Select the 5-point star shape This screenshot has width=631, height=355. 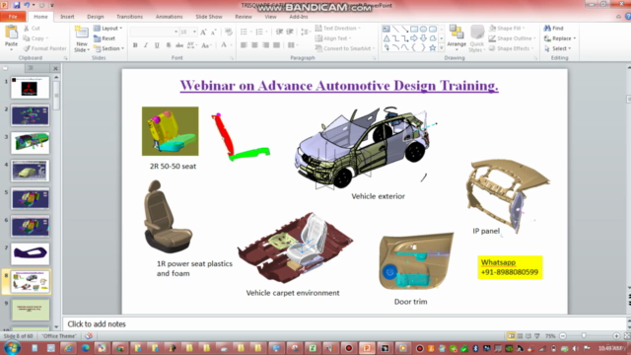[x=433, y=47]
